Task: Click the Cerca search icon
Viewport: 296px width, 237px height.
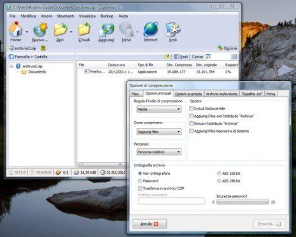Action: 208,57
